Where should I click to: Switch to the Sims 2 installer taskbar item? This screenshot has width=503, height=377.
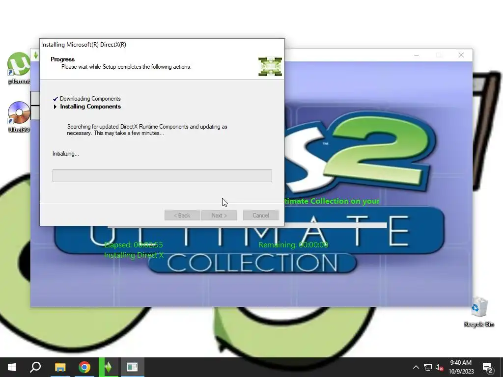tap(109, 367)
